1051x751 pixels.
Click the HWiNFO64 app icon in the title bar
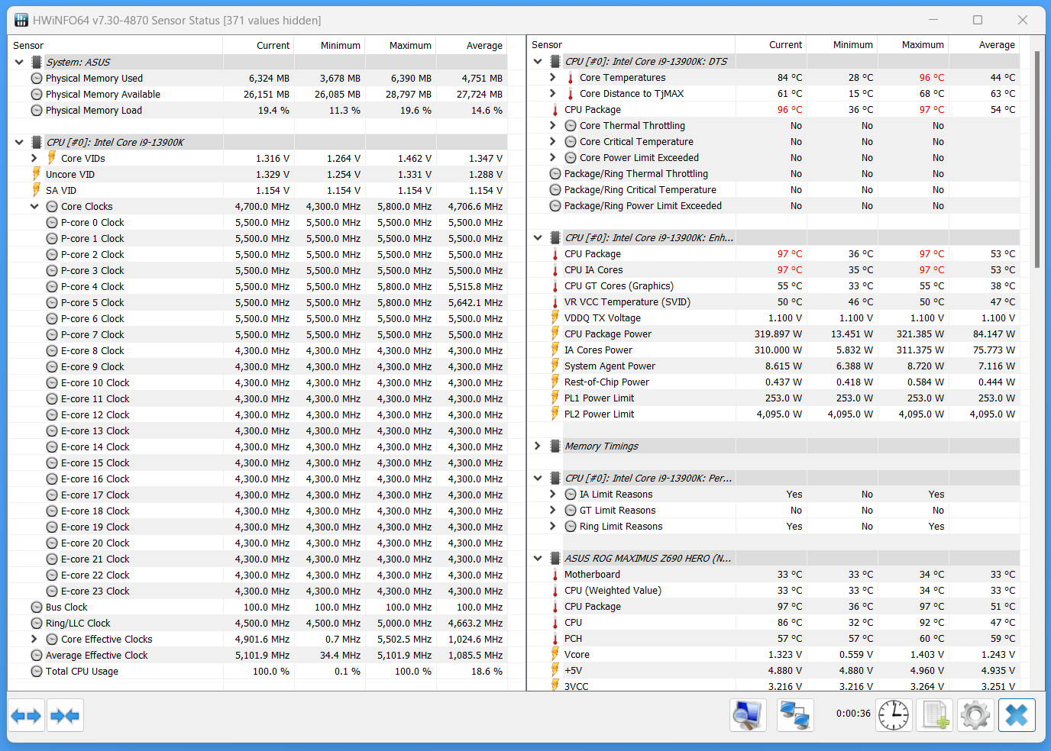point(21,21)
